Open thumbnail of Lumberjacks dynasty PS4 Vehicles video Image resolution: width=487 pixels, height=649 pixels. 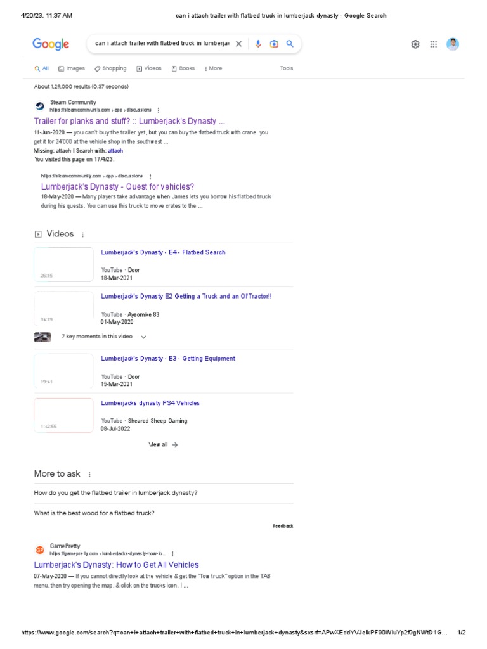point(64,415)
